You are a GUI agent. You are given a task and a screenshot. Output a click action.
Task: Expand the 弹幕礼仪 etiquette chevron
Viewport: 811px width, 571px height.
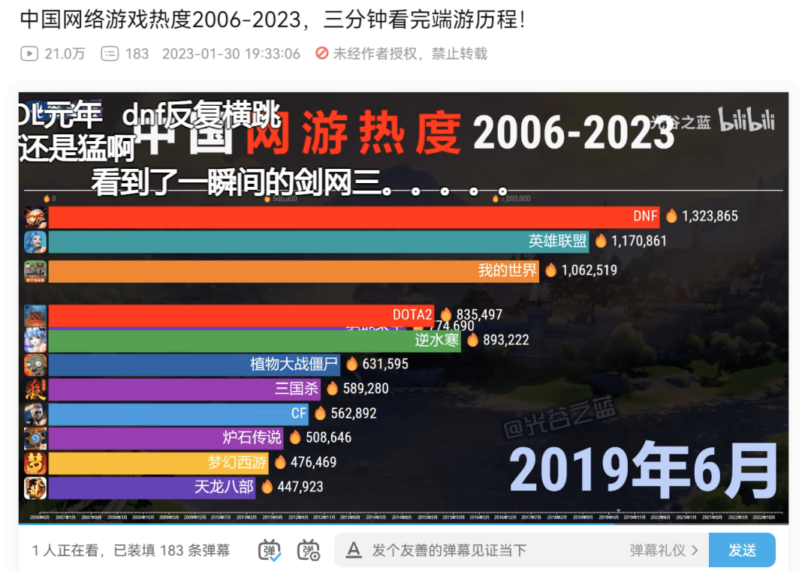pos(695,550)
